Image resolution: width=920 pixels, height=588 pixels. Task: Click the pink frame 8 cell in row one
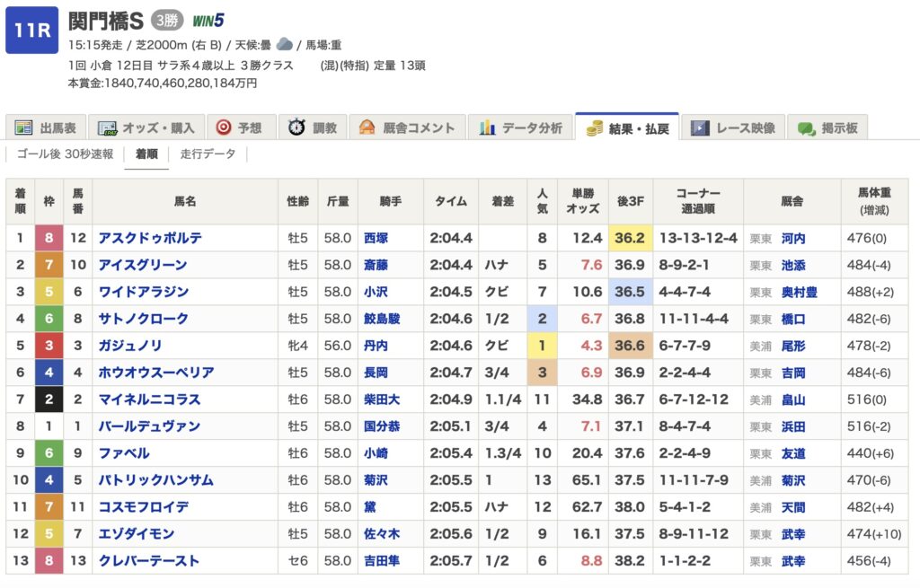[49, 238]
